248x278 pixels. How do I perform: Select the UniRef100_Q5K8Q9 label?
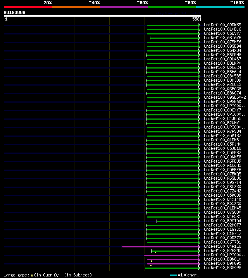click(222, 195)
